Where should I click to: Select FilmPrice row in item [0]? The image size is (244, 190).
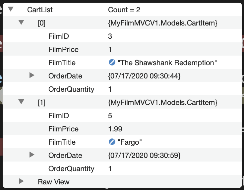tap(63, 50)
